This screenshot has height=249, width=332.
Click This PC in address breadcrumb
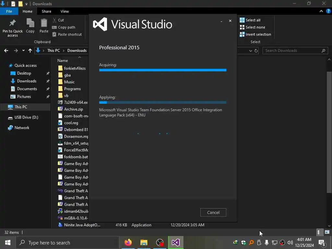[53, 50]
